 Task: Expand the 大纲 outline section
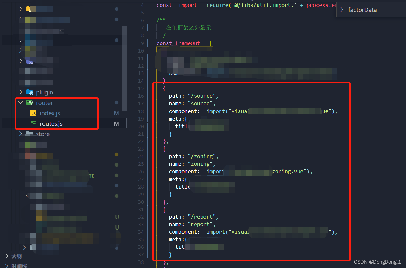(7, 256)
